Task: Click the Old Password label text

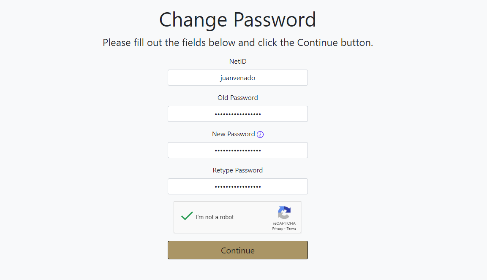Action: 237,97
